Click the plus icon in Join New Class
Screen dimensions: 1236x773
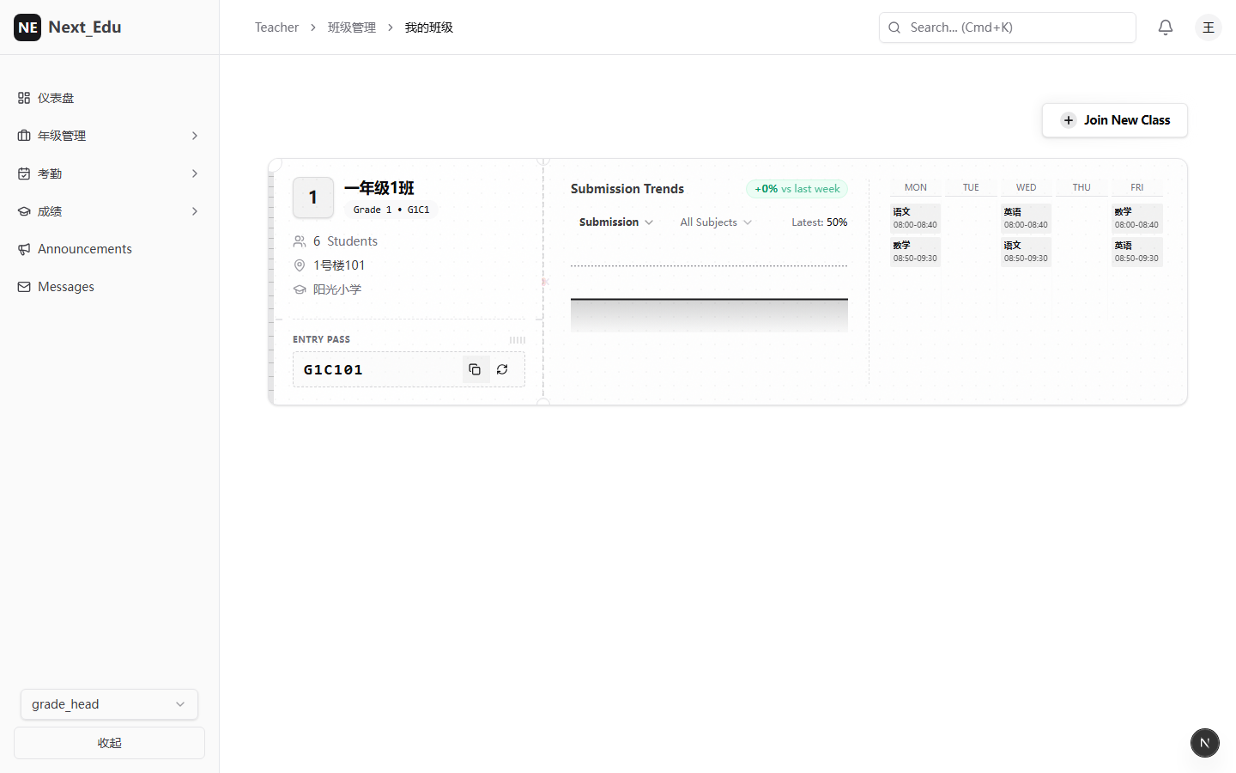(x=1069, y=120)
